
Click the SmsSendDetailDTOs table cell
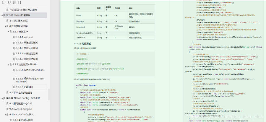coord(85,33)
